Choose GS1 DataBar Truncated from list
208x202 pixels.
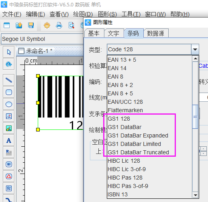click(150, 152)
